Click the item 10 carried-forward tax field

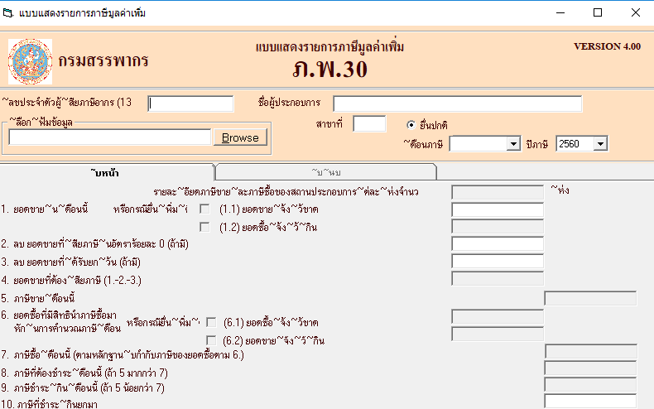pyautogui.click(x=590, y=402)
